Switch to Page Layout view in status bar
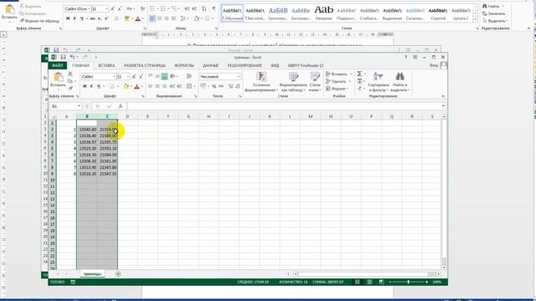The width and height of the screenshot is (536, 301). click(x=369, y=282)
